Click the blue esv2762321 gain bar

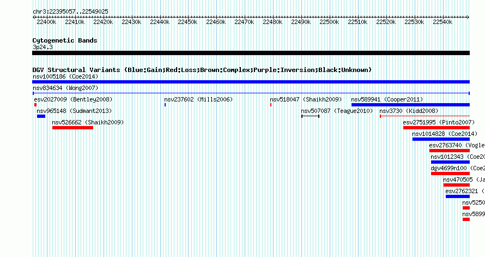458,196
